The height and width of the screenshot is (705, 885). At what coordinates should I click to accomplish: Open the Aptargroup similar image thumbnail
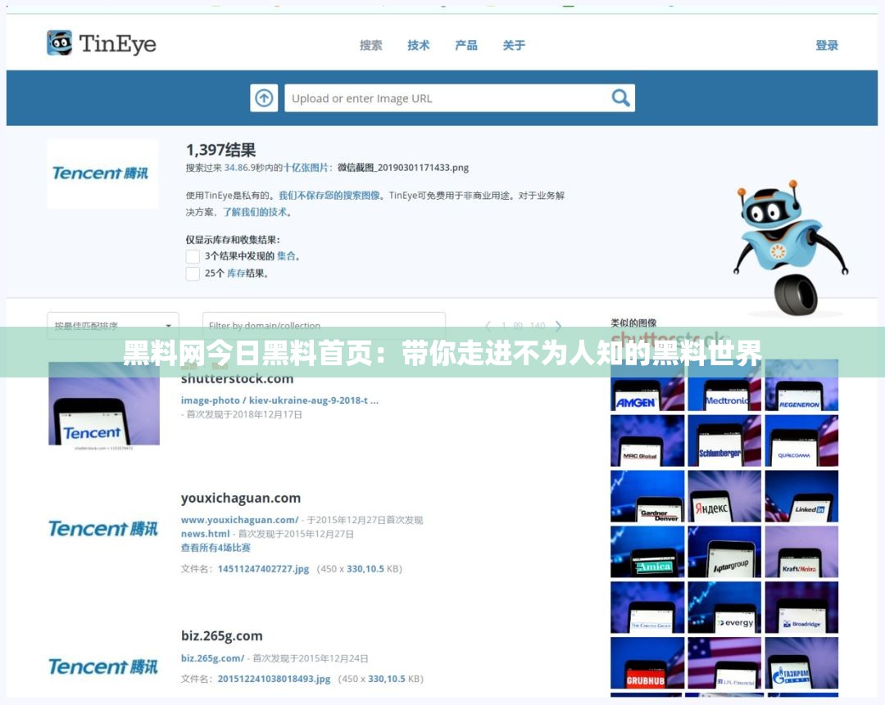(724, 552)
